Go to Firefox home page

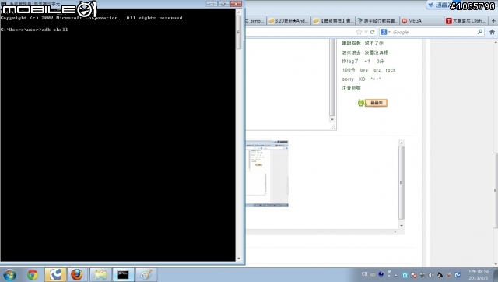(x=492, y=32)
